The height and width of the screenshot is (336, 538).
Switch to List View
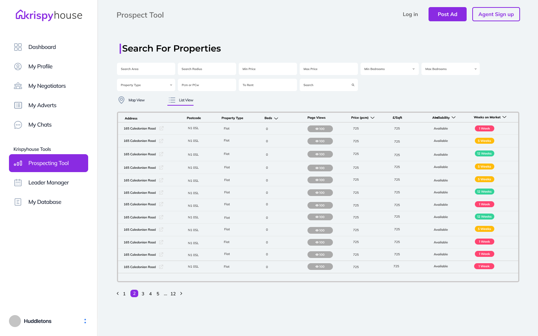click(x=181, y=100)
